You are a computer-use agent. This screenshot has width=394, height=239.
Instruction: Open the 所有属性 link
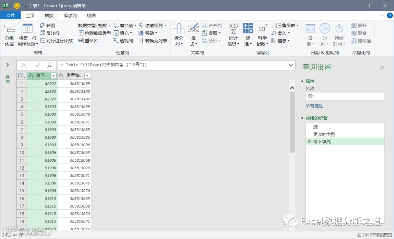(x=314, y=106)
